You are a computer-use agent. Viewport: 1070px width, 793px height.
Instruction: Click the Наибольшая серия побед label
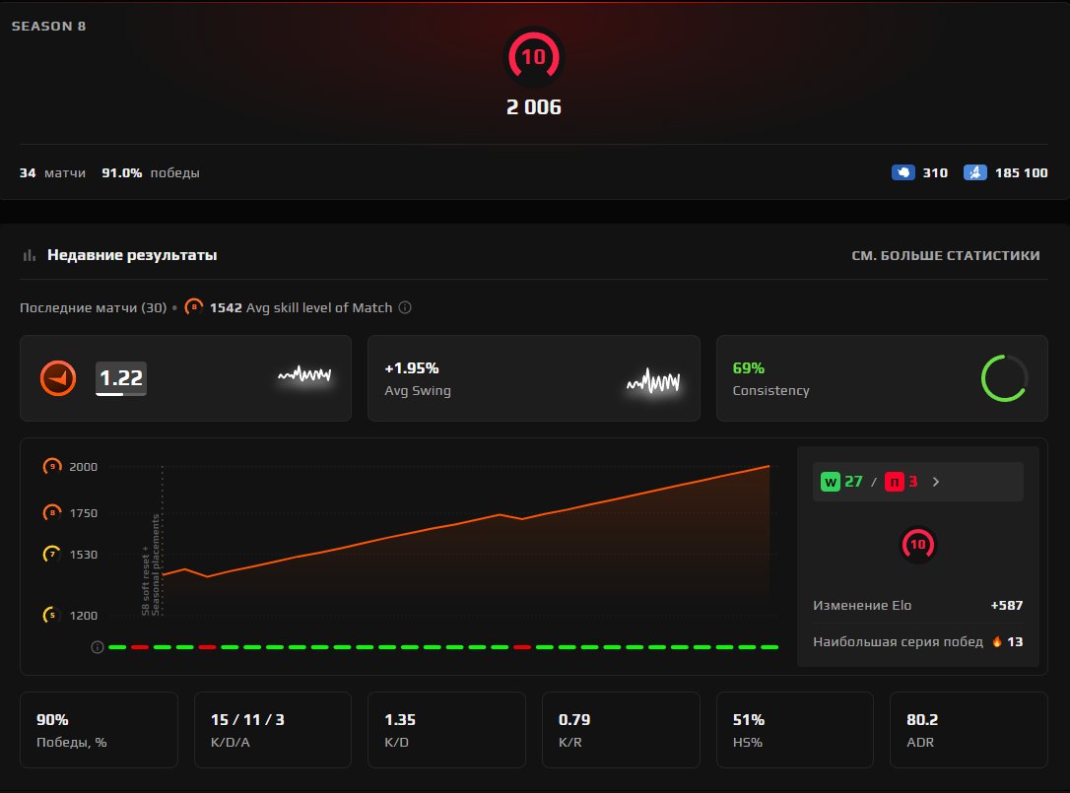(x=898, y=641)
